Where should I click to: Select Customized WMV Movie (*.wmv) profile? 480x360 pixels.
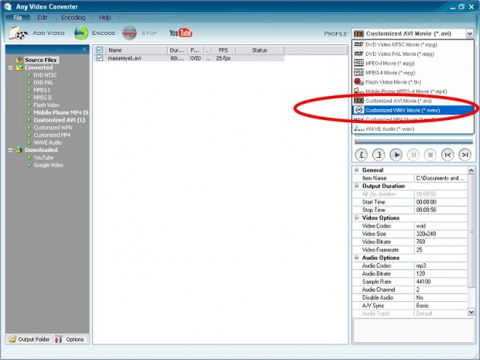[x=413, y=110]
